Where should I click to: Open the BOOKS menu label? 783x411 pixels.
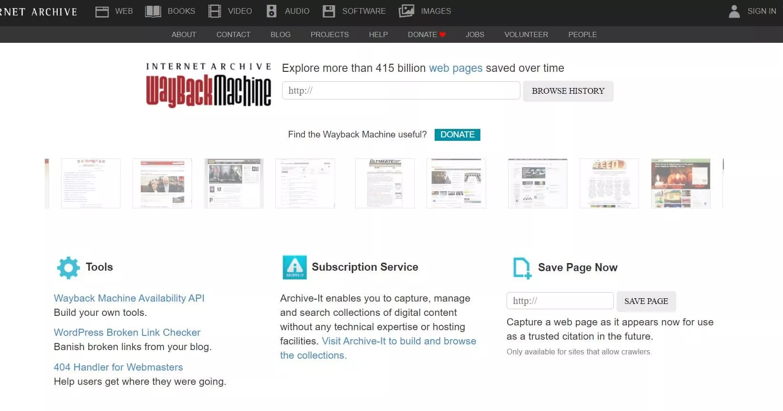181,11
